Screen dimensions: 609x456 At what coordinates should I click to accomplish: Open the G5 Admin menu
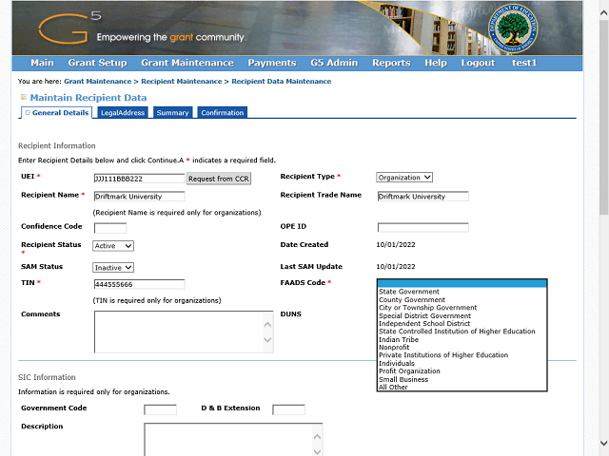(x=334, y=63)
